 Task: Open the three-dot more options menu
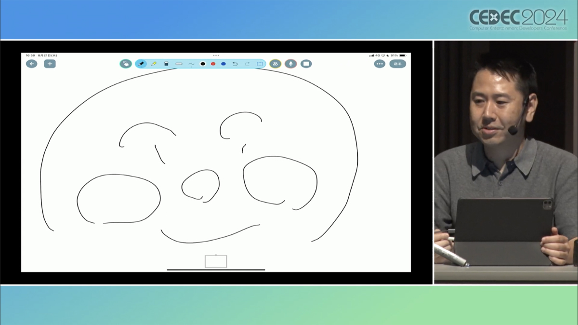380,64
